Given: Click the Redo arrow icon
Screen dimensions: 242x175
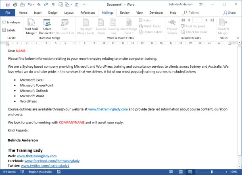Looking at the screenshot, I should pos(46,4).
